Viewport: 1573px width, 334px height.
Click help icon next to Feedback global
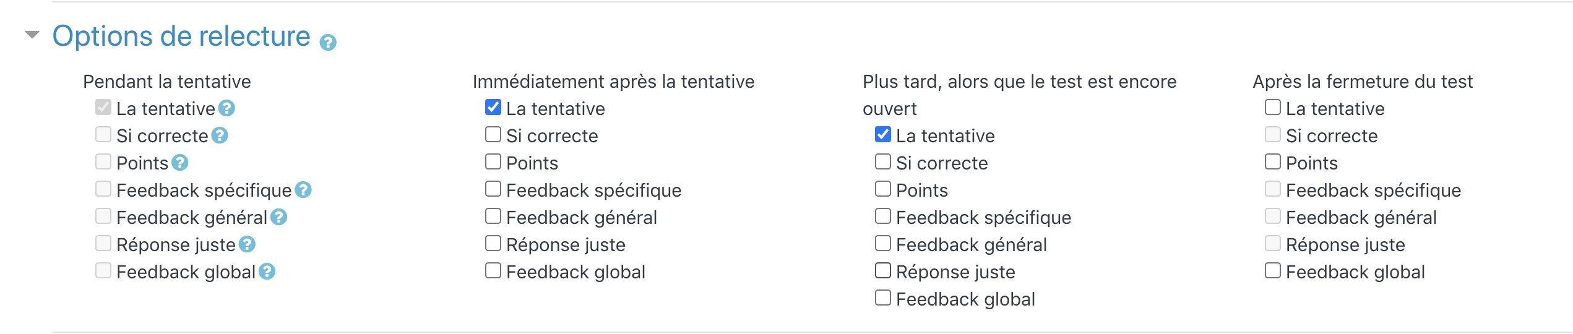(x=267, y=272)
